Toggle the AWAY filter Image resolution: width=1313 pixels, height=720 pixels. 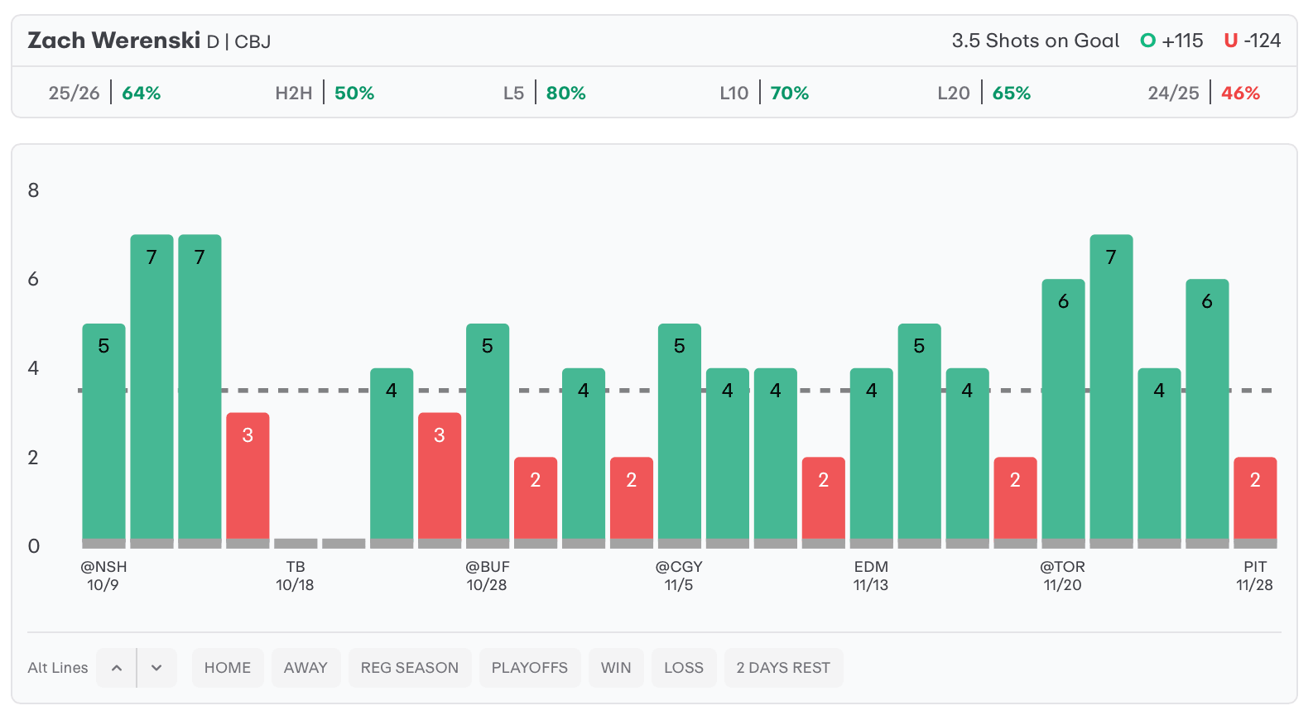(305, 668)
